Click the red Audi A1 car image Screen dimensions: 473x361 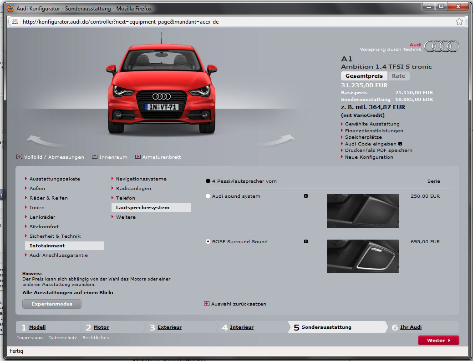click(162, 89)
